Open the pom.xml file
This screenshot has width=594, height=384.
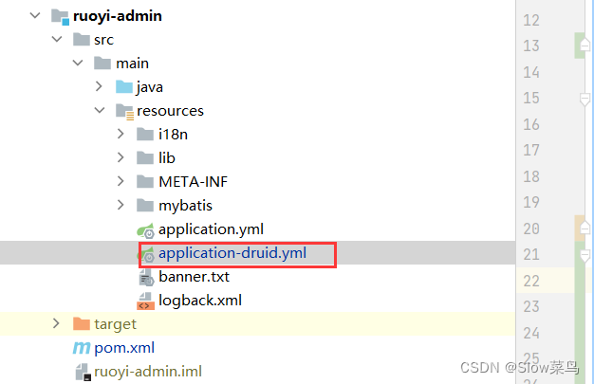point(124,348)
